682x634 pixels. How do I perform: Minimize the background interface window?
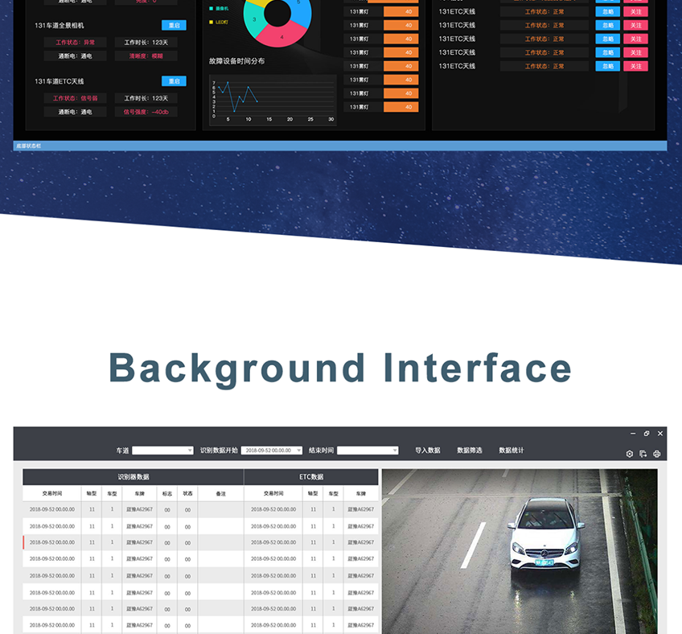(633, 434)
